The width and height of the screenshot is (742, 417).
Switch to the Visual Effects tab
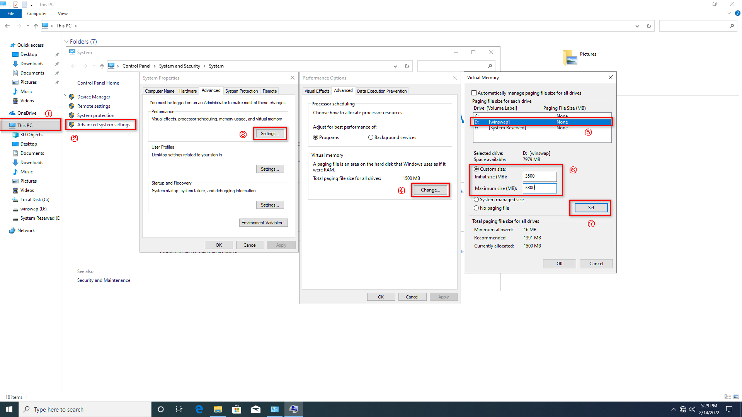pos(317,91)
